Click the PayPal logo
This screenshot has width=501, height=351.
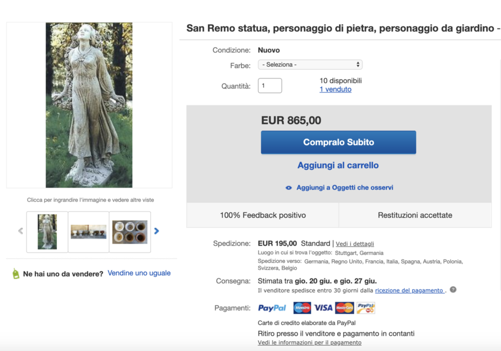272,308
